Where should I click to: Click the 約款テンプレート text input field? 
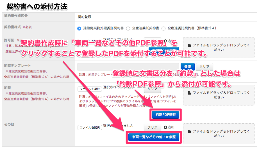pos(128,67)
